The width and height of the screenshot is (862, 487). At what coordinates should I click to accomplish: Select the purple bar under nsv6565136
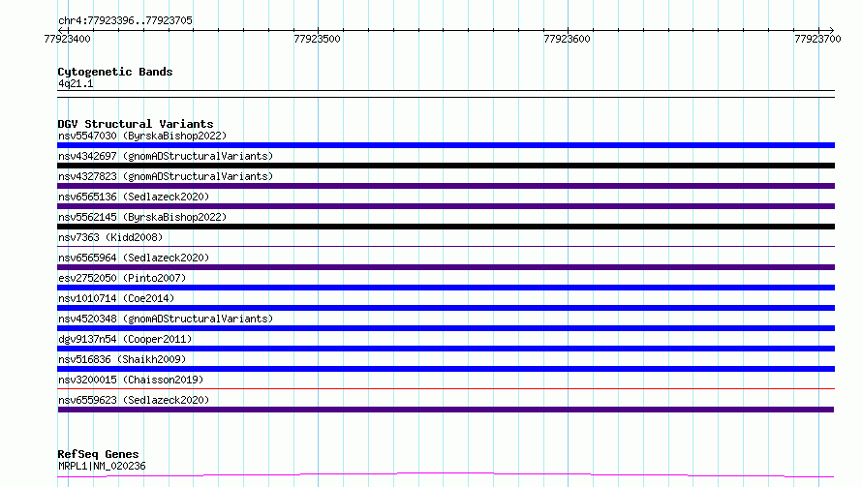(x=446, y=206)
